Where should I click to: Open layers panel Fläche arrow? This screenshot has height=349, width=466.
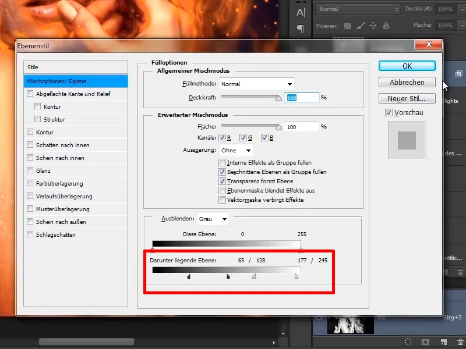pos(463,26)
